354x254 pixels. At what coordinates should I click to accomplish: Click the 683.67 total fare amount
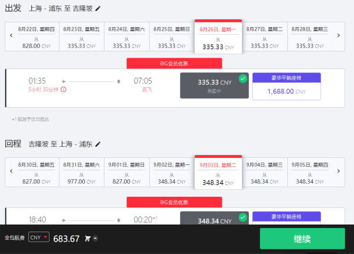66,239
